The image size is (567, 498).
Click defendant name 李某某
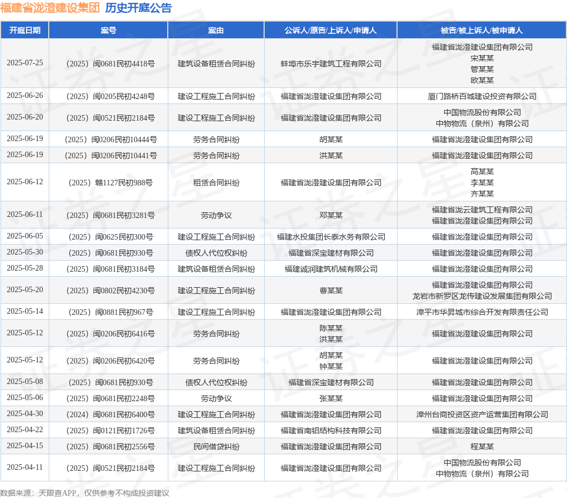point(482,183)
